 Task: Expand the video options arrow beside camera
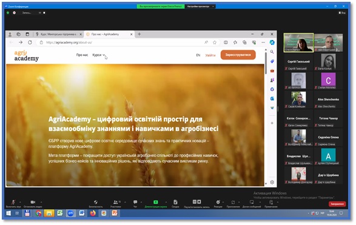[x=41, y=202]
